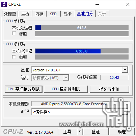Select the SPD tab
The image size is (136, 136).
click(53, 14)
